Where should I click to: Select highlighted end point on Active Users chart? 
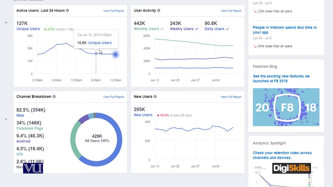pyautogui.click(x=116, y=54)
